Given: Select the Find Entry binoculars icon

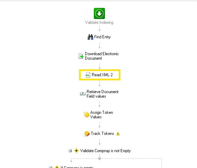Looking at the screenshot, I should (x=90, y=37).
